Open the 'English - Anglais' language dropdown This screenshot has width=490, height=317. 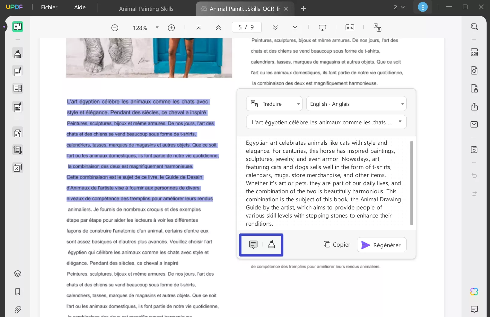[x=356, y=104]
